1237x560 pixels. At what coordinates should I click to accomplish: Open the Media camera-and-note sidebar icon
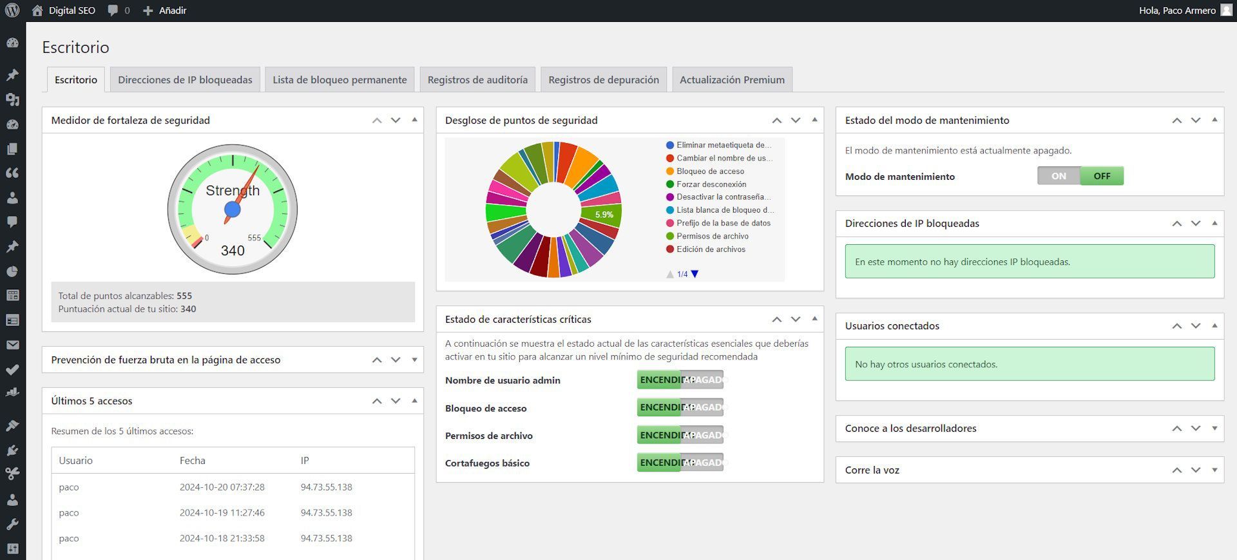pos(12,99)
